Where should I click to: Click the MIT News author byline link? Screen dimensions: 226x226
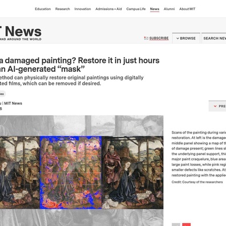coord(13,103)
